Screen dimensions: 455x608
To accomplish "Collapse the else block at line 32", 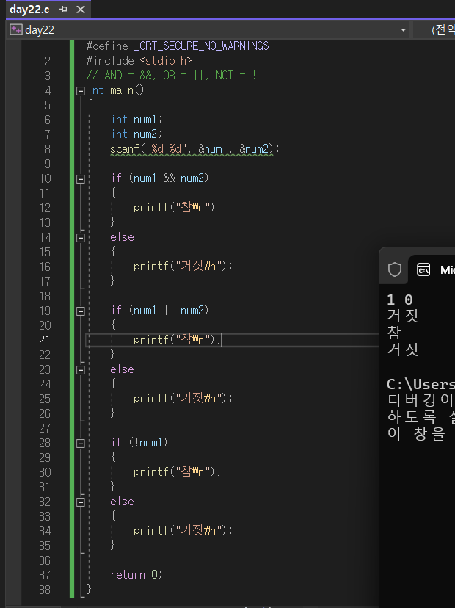I will tap(81, 502).
